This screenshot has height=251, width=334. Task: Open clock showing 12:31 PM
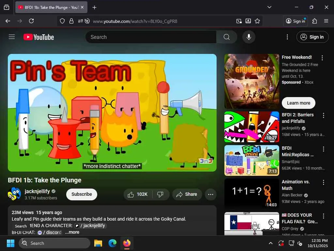(x=318, y=243)
